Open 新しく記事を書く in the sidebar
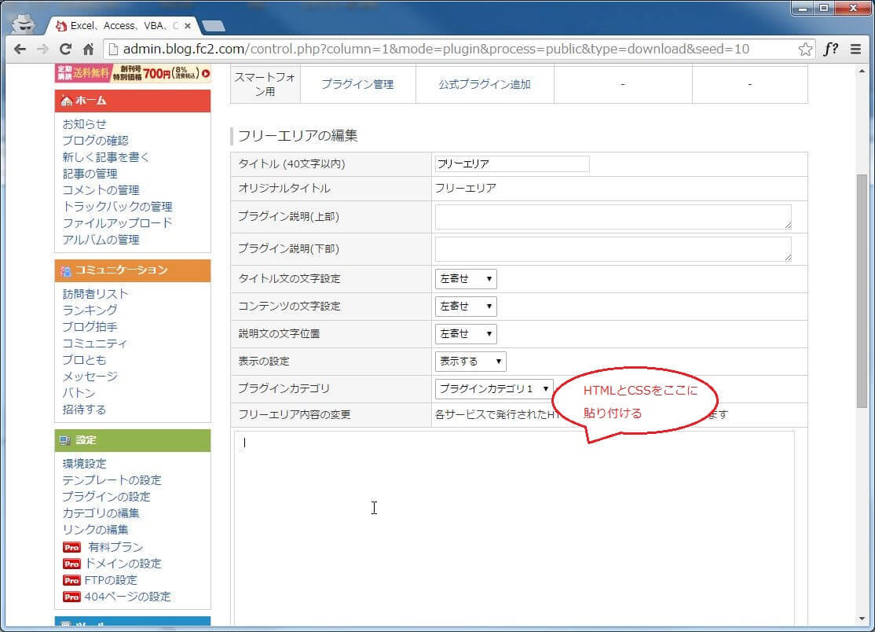 point(106,157)
